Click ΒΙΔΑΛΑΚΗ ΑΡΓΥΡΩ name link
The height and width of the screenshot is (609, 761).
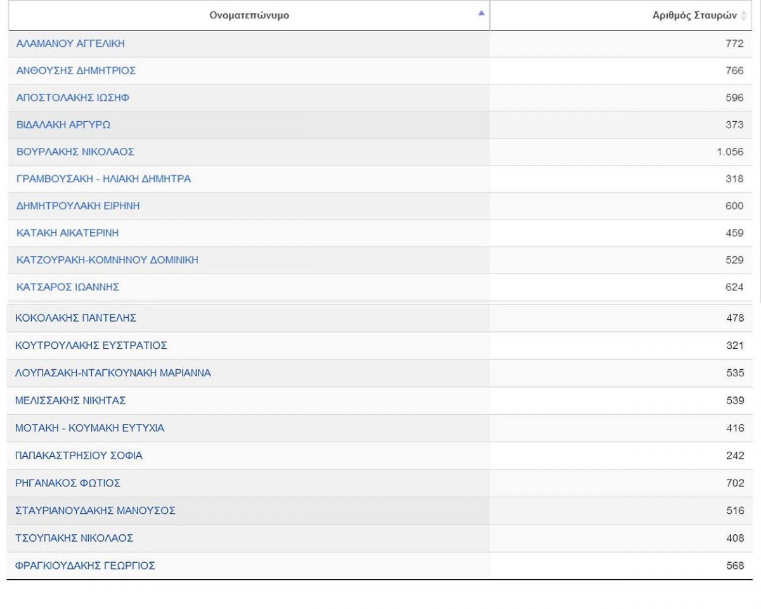(x=63, y=125)
